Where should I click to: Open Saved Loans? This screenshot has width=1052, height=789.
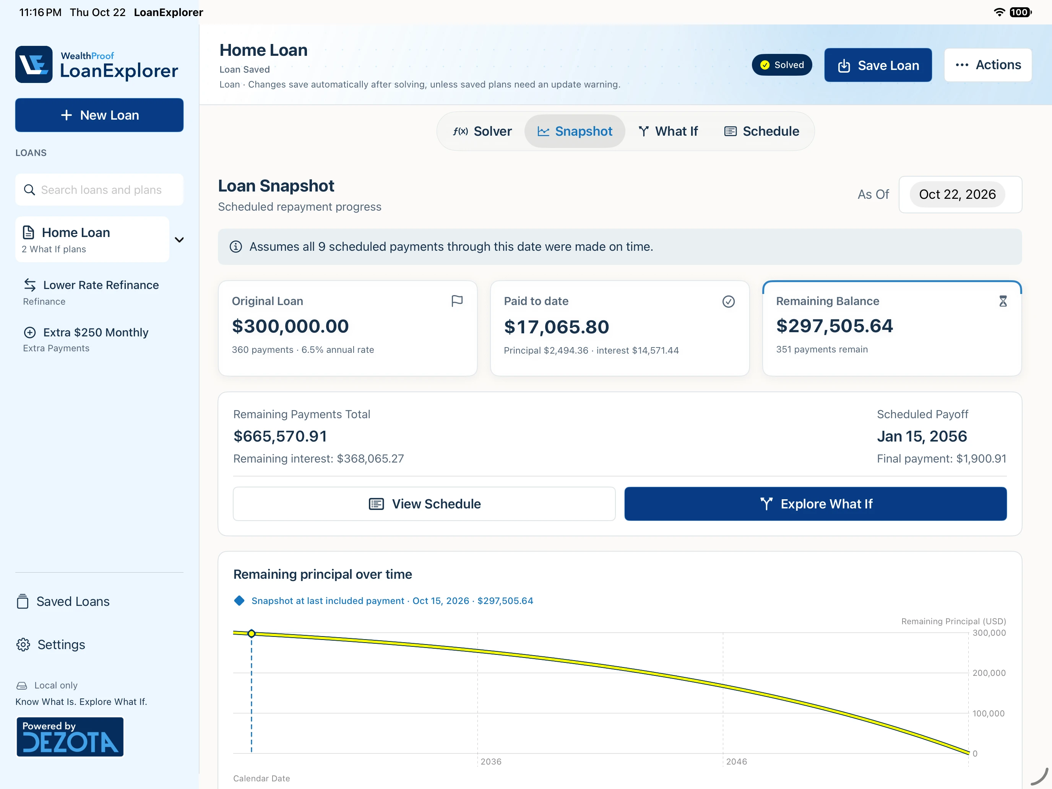pos(63,602)
